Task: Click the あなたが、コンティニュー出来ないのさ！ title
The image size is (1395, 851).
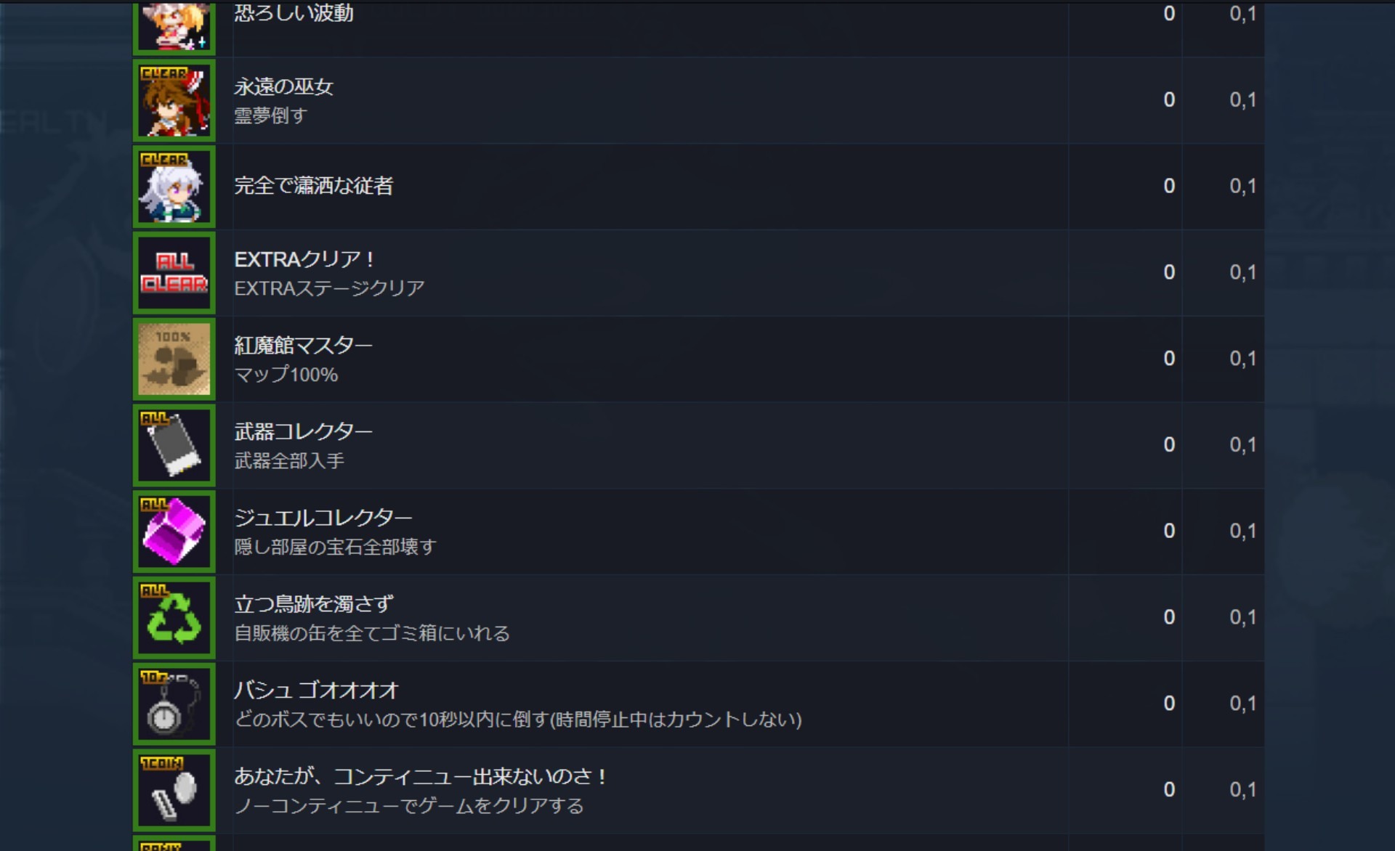Action: tap(421, 777)
